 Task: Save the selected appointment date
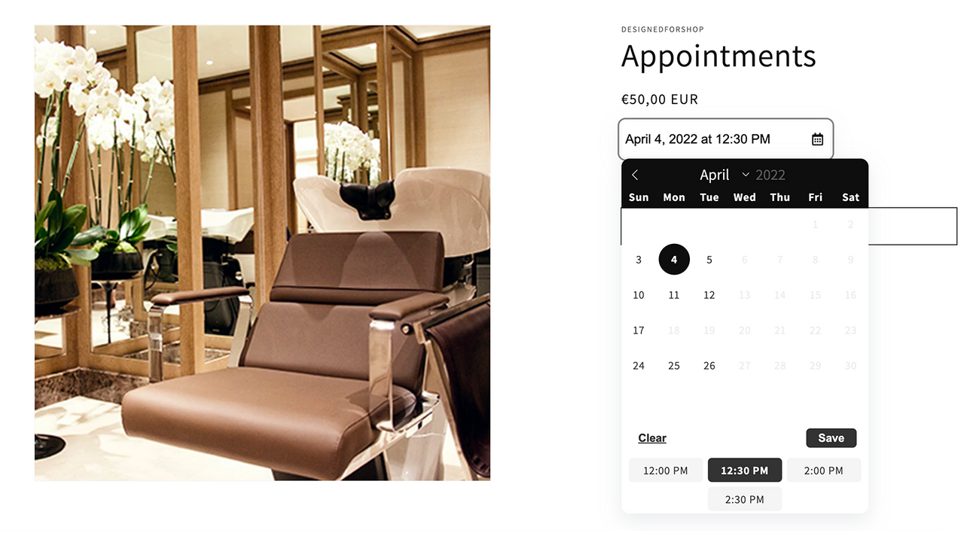pos(831,438)
